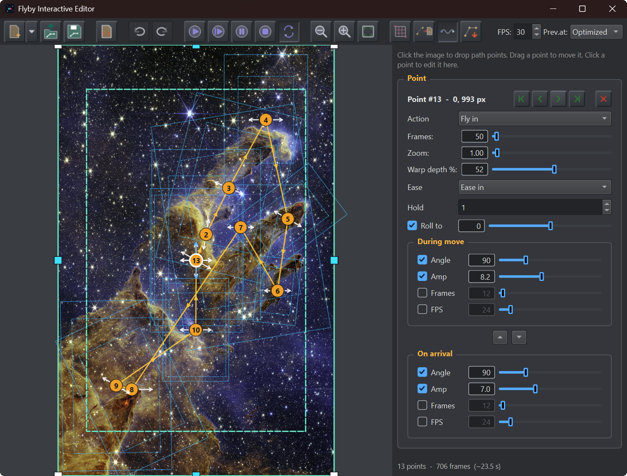
Task: Toggle the smooth curve path icon
Action: [x=448, y=32]
